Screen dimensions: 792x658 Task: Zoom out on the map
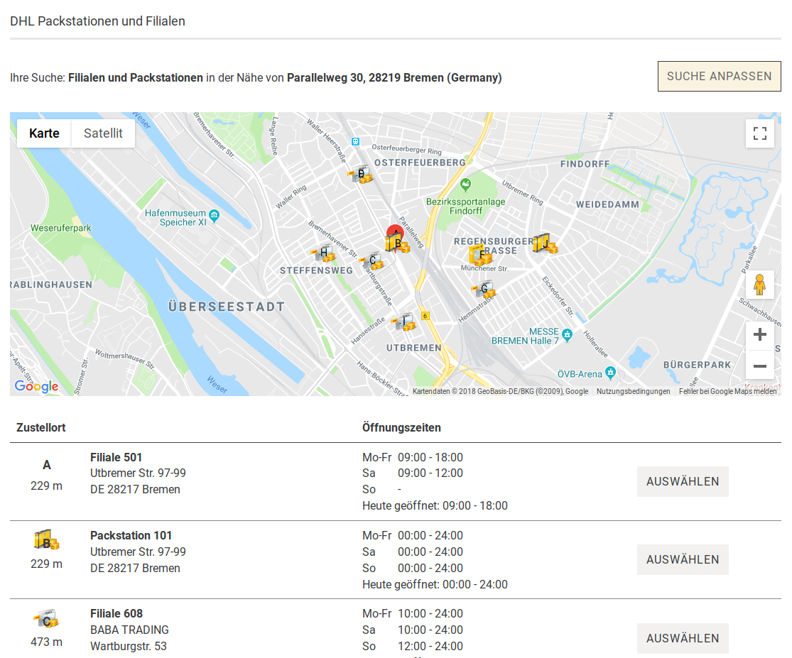tap(759, 366)
